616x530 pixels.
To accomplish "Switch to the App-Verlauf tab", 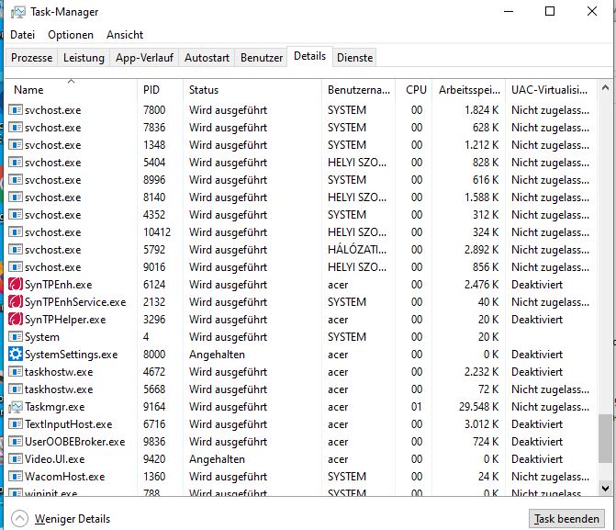I will pos(144,58).
